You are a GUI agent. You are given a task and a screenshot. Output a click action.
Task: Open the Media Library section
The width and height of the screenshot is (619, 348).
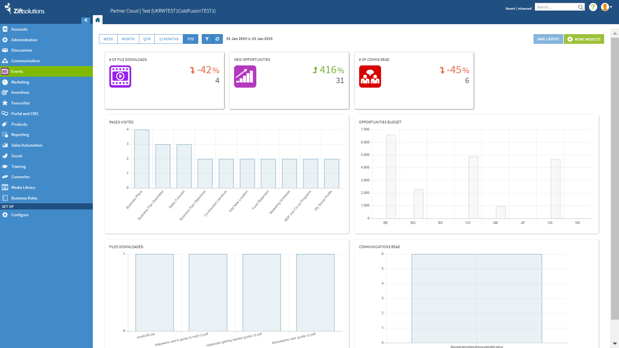[23, 187]
